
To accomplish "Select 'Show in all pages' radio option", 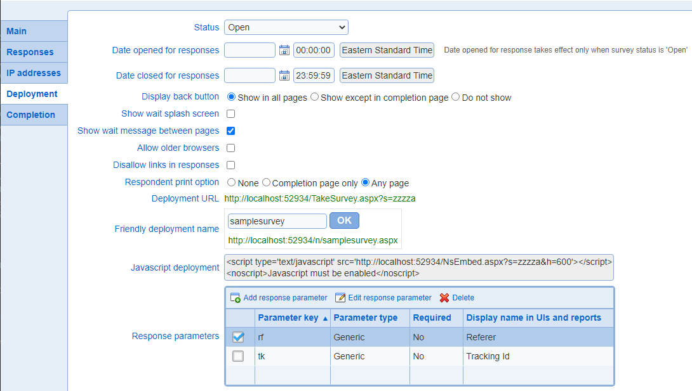I will click(x=231, y=97).
